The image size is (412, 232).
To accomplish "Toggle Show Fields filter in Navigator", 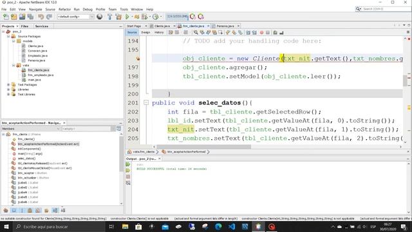I will pos(14,211).
